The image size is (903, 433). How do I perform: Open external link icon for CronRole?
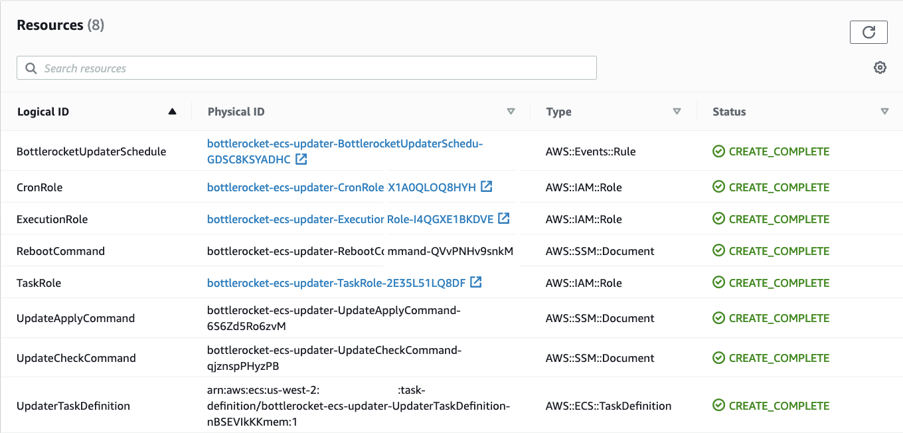[x=487, y=187]
